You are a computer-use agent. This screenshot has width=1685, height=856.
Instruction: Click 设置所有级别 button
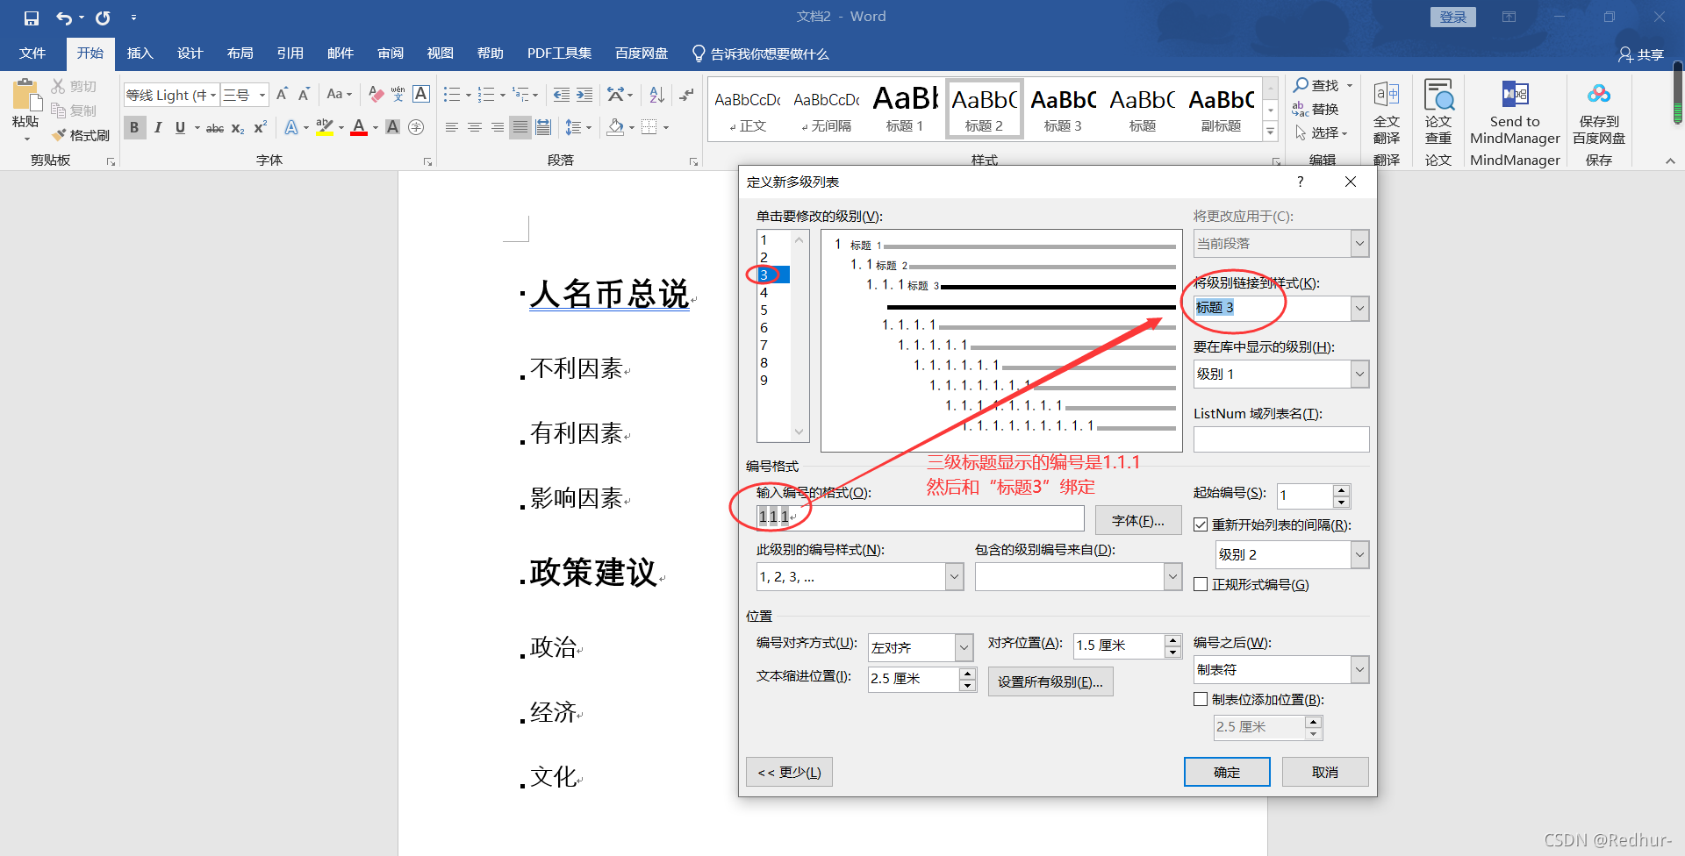coord(1050,681)
